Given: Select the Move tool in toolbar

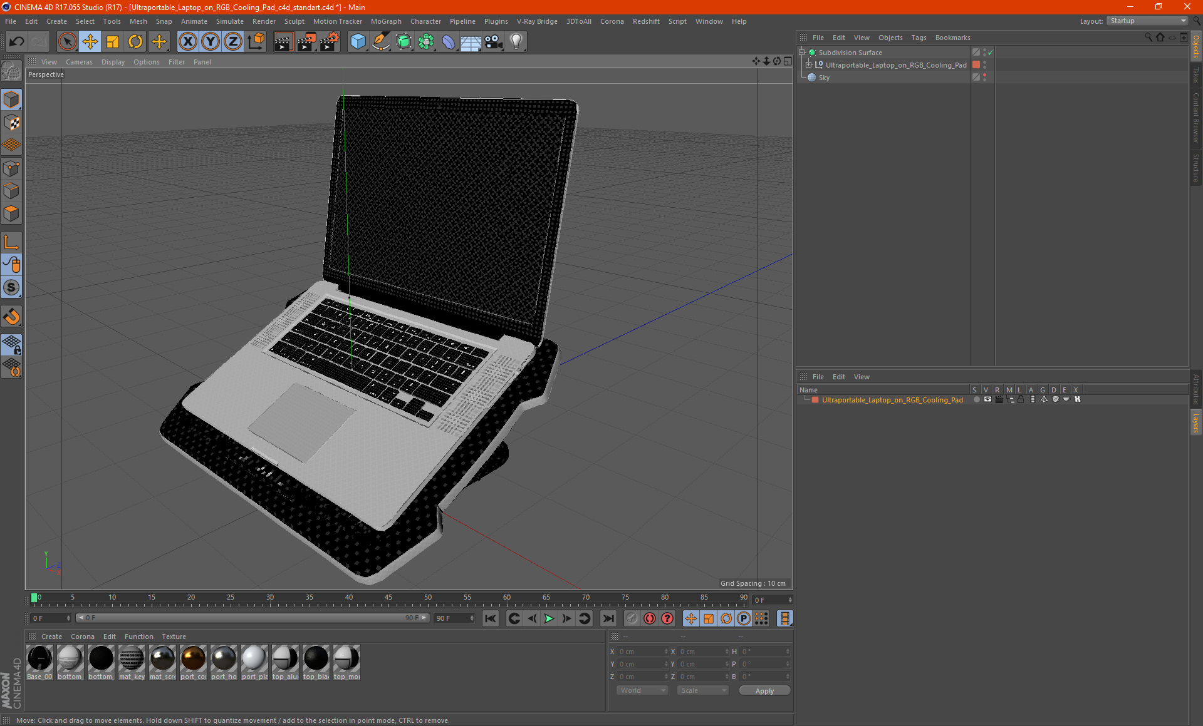Looking at the screenshot, I should [x=90, y=42].
